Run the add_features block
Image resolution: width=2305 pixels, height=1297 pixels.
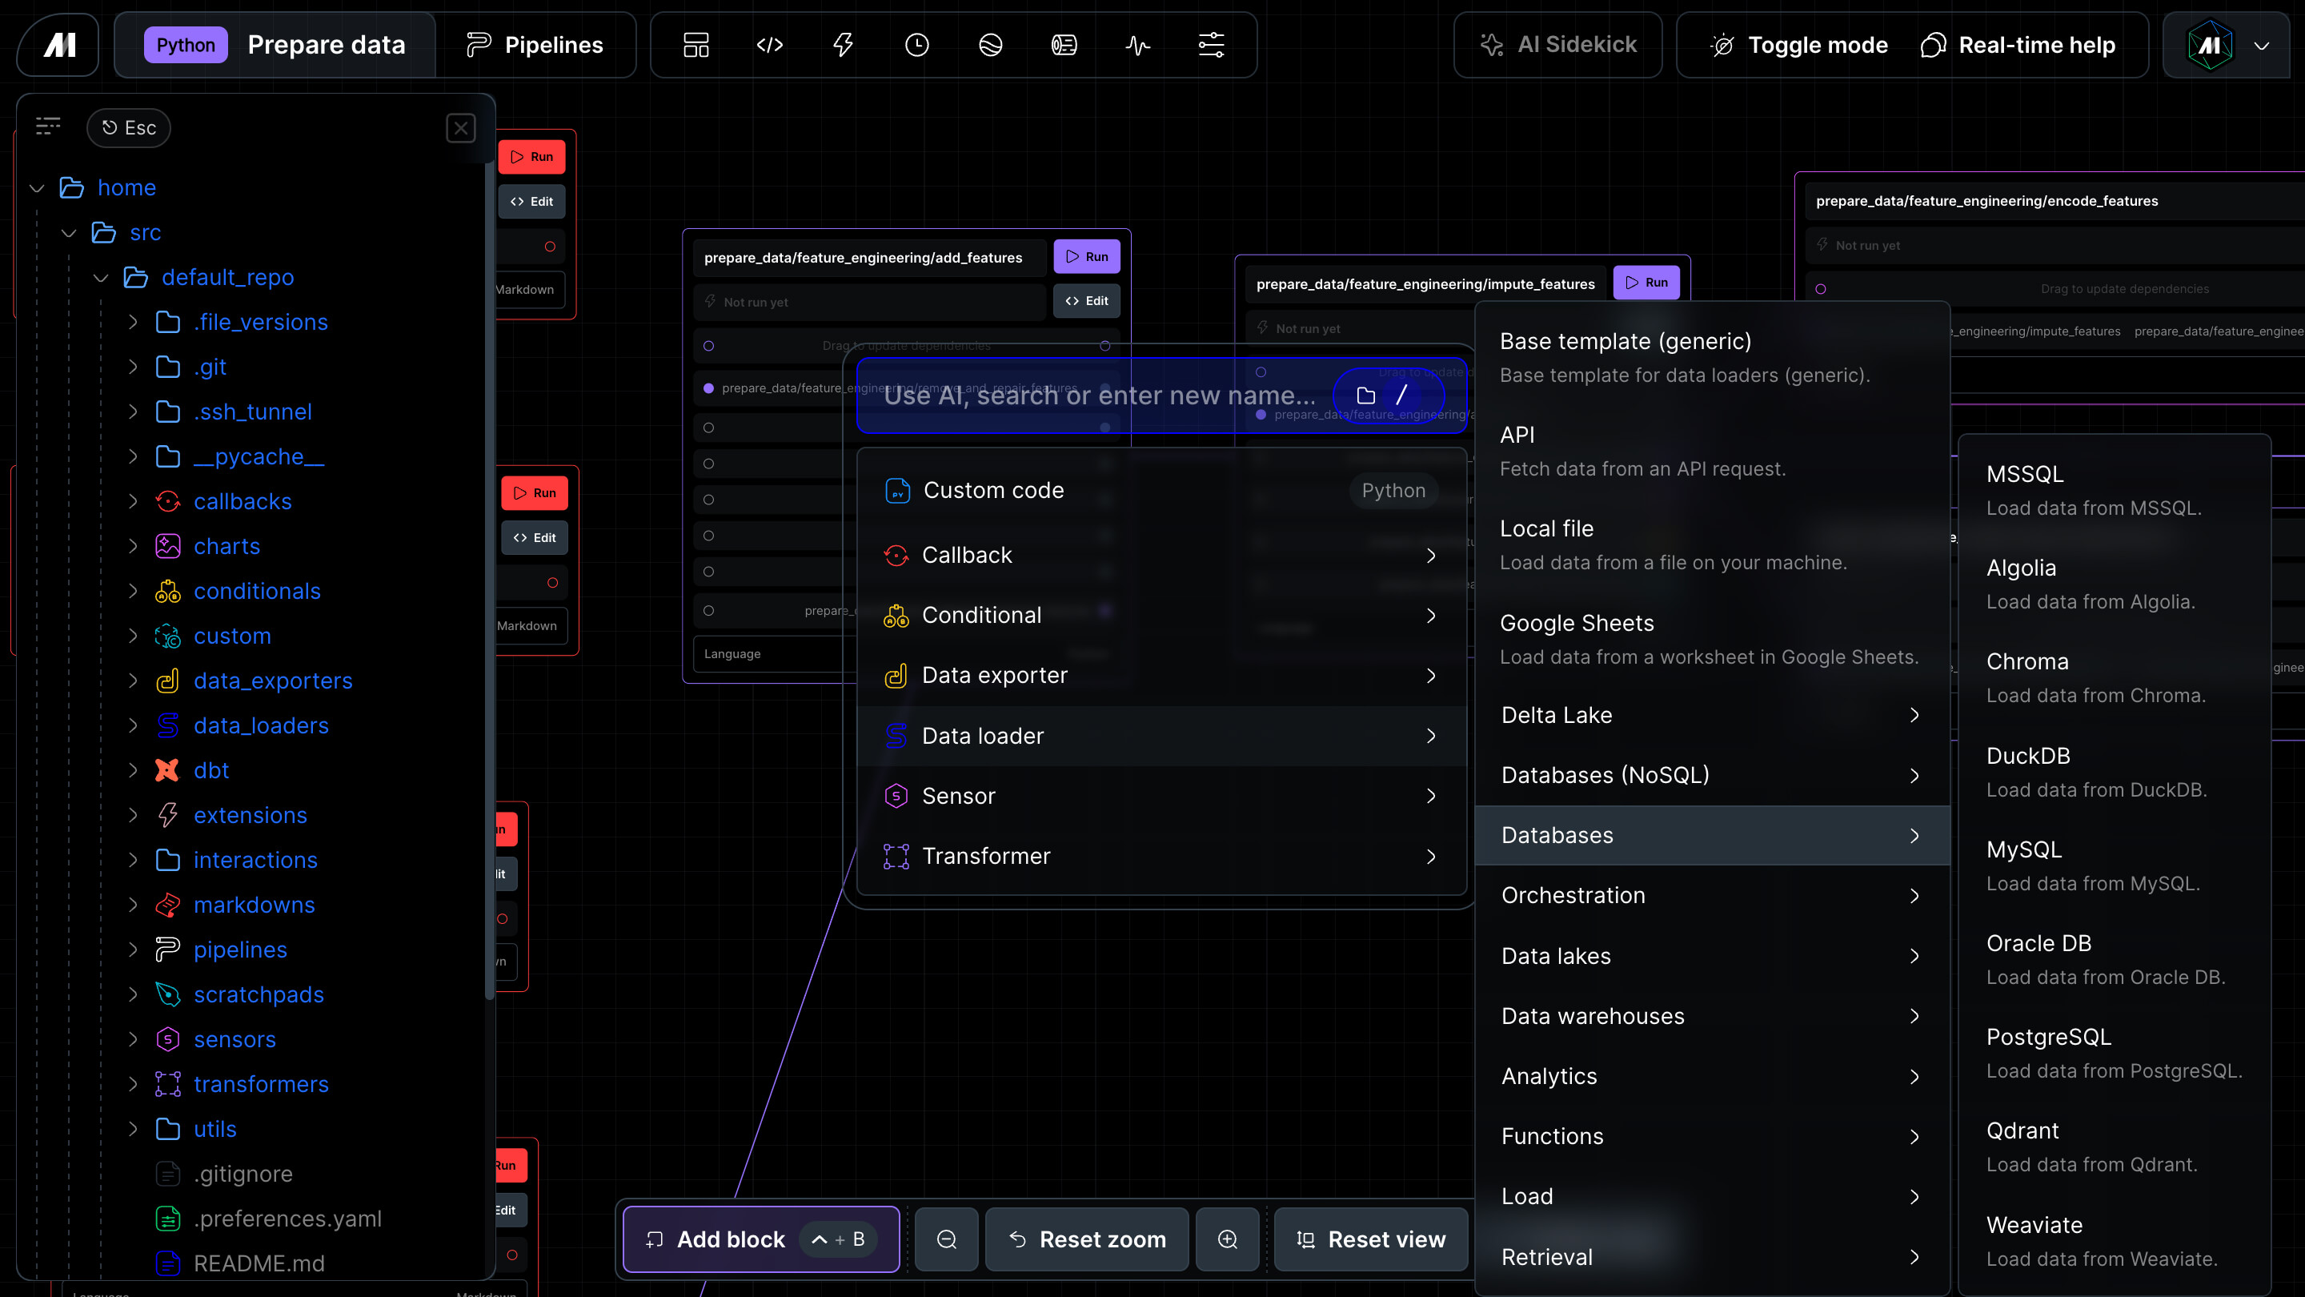pos(1086,257)
